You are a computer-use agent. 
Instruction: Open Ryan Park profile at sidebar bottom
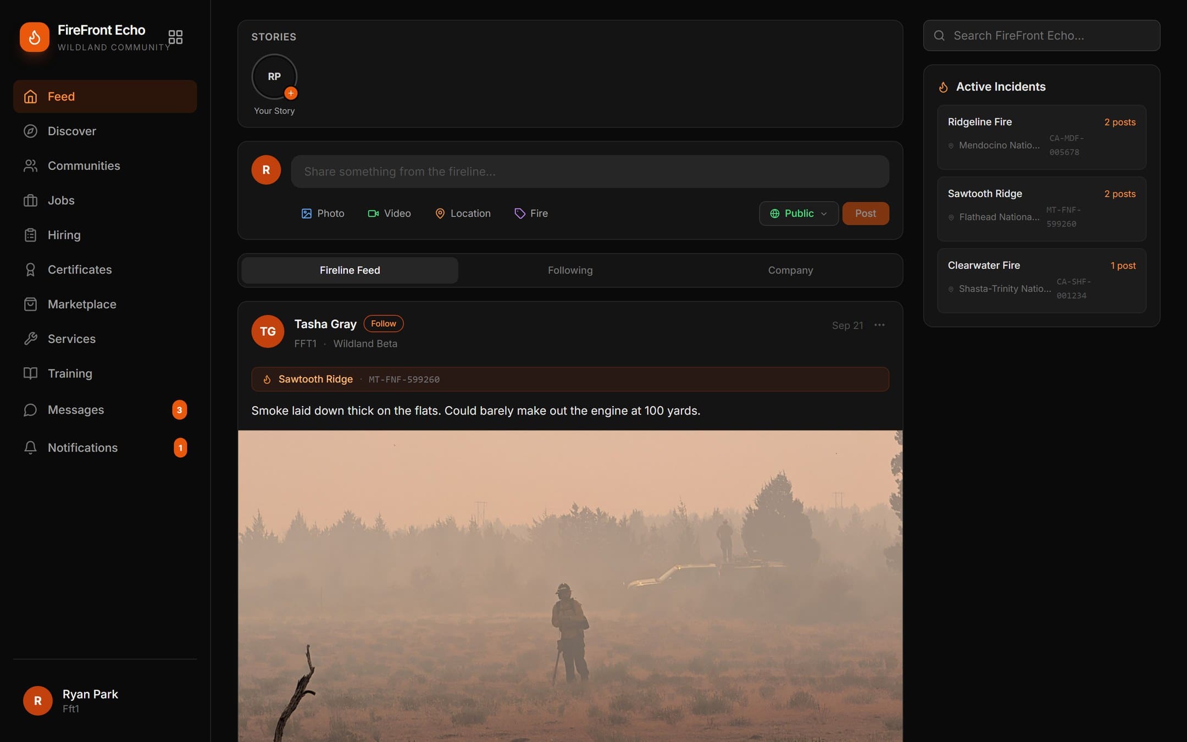click(x=105, y=701)
